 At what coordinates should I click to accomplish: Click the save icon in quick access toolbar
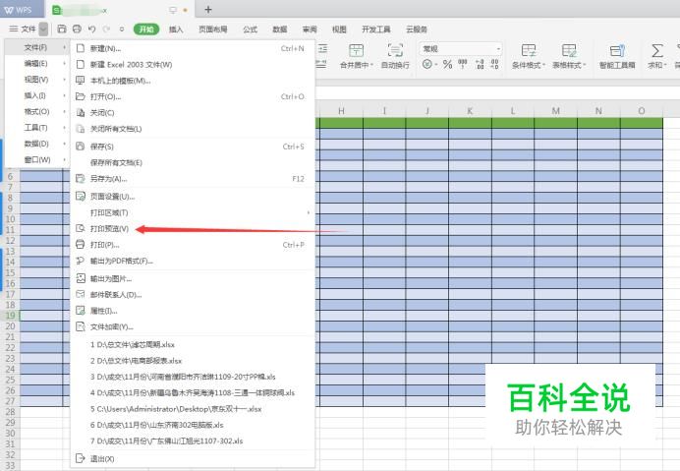pyautogui.click(x=63, y=29)
